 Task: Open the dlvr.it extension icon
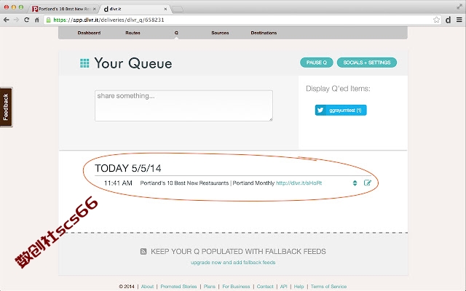click(x=449, y=20)
